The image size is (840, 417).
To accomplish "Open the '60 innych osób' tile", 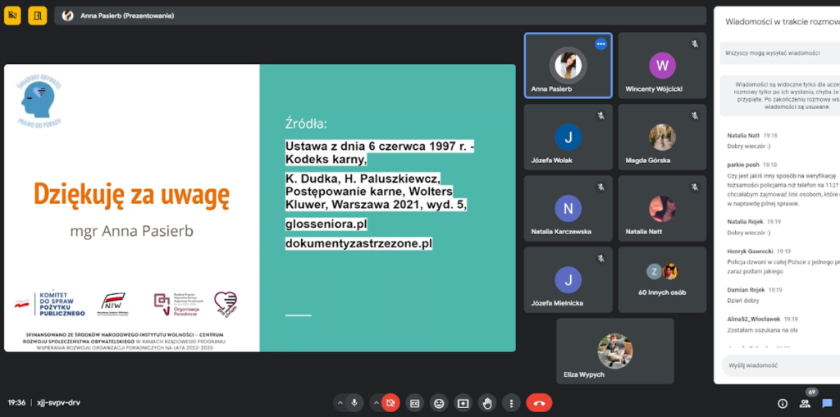I will (x=662, y=279).
